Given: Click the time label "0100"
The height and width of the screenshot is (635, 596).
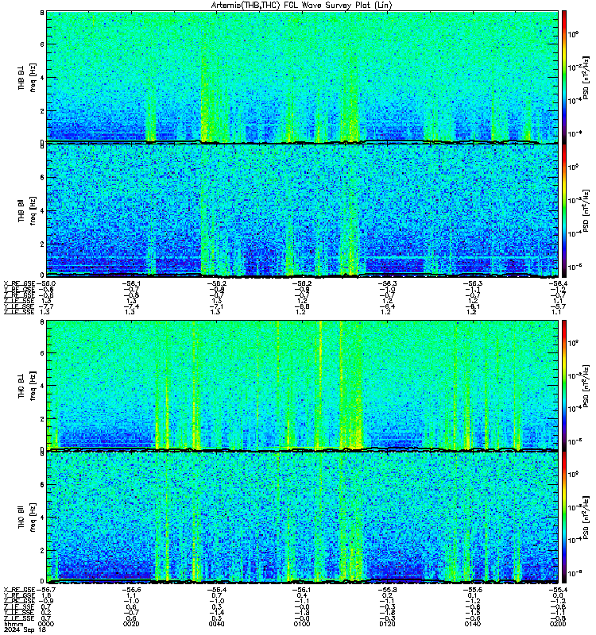Looking at the screenshot, I should (x=302, y=624).
